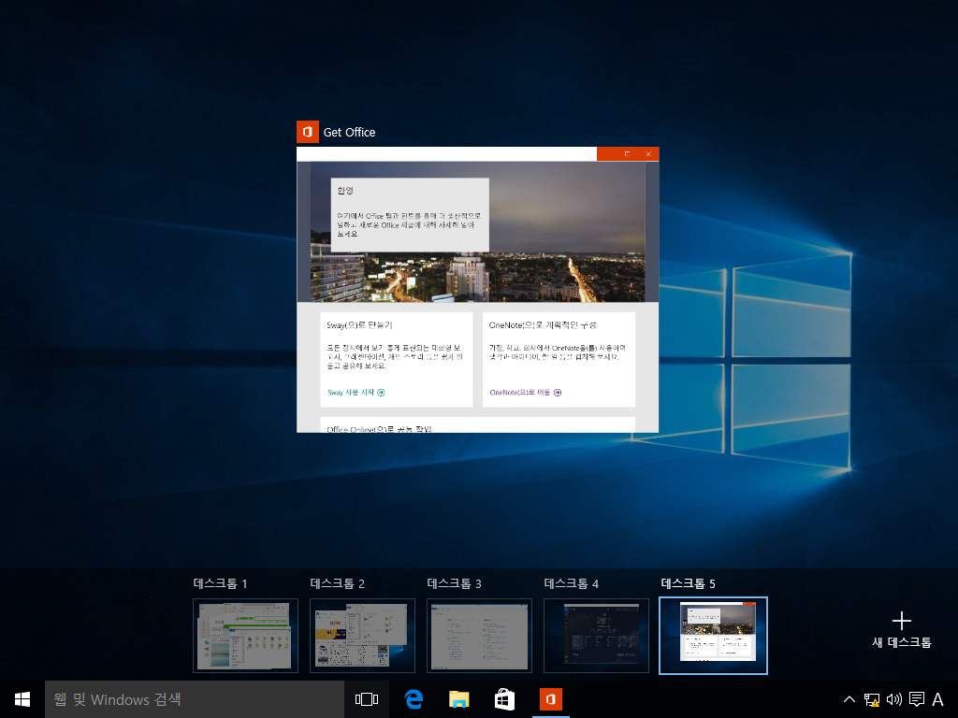Click the Task View taskbar icon
This screenshot has width=958, height=718.
click(367, 699)
